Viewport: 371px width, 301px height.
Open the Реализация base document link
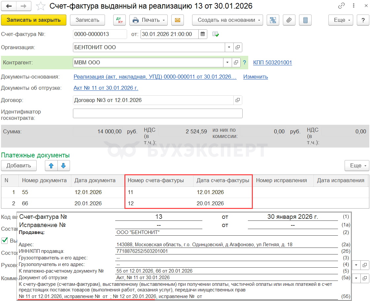coord(155,77)
